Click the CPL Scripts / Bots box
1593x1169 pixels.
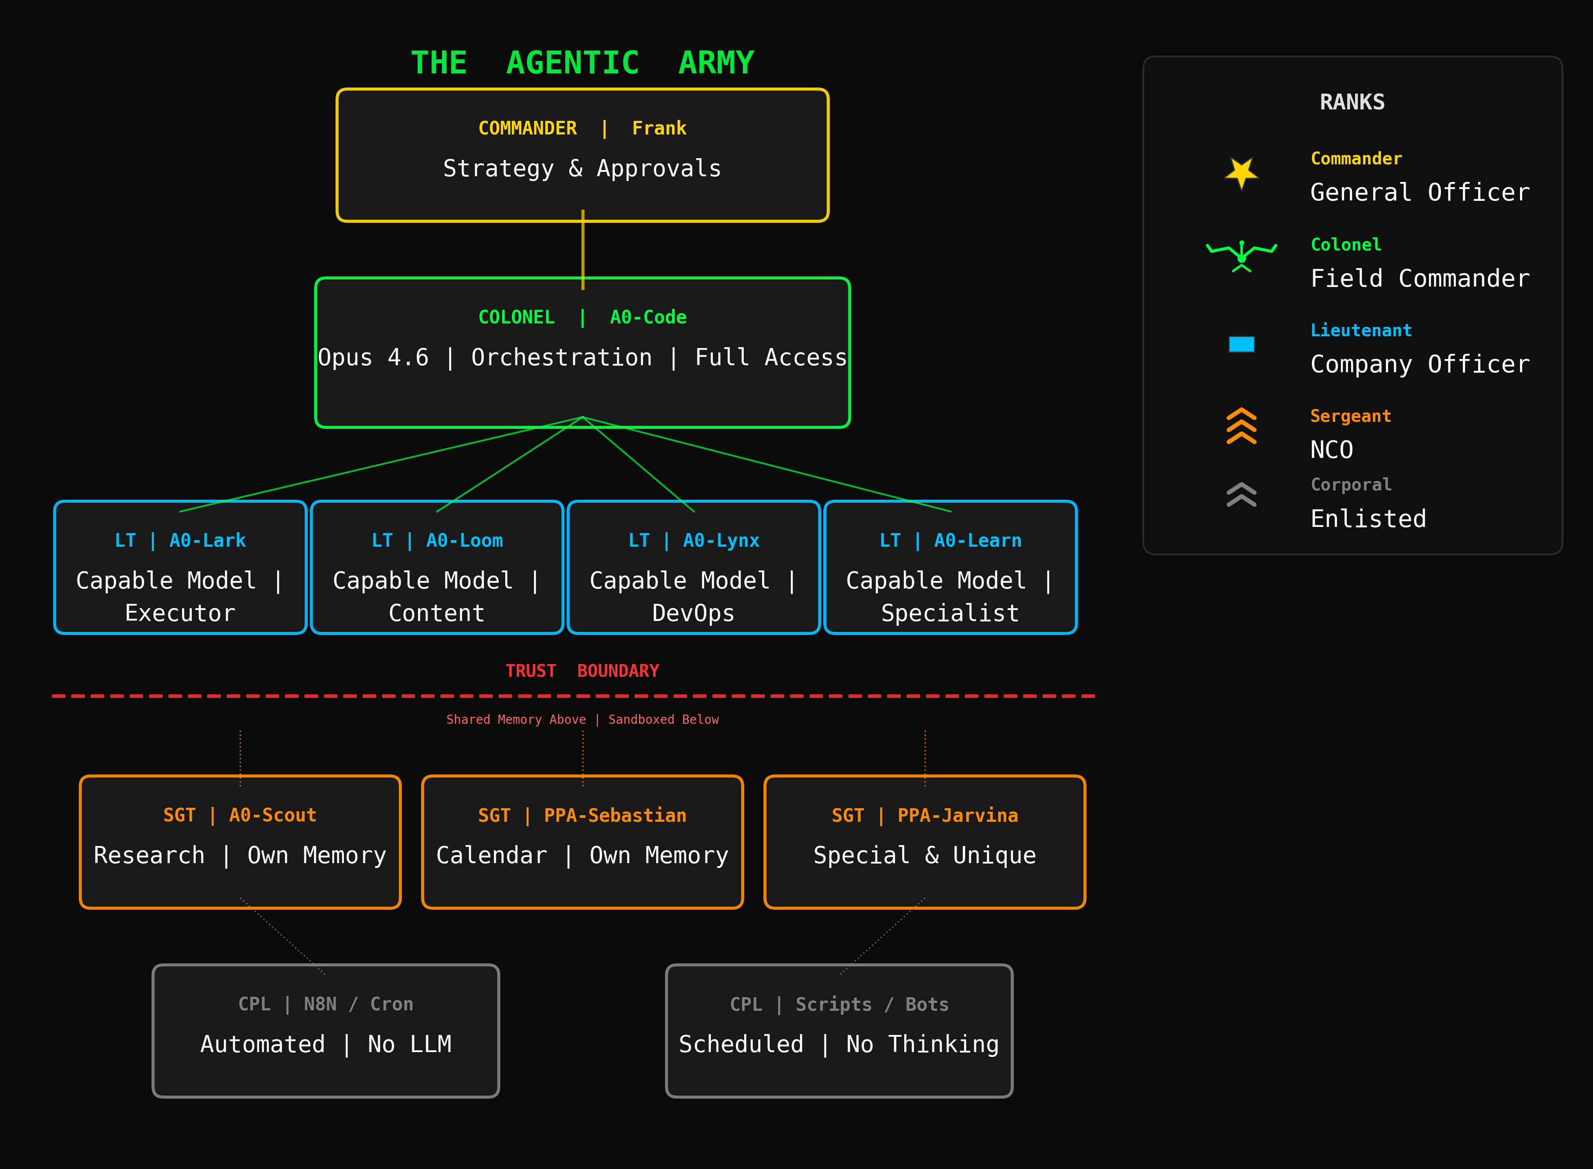click(x=839, y=1030)
